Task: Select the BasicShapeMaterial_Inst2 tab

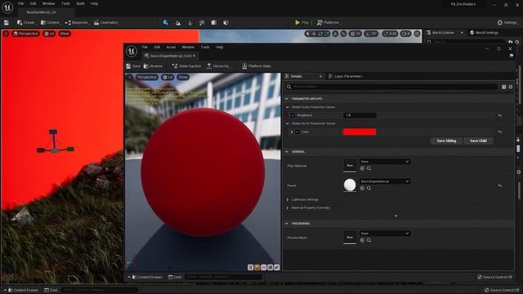Action: pyautogui.click(x=170, y=56)
